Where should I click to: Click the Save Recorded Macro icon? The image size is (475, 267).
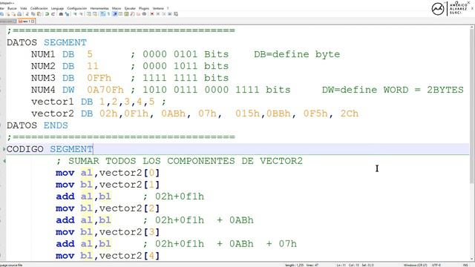point(176,14)
